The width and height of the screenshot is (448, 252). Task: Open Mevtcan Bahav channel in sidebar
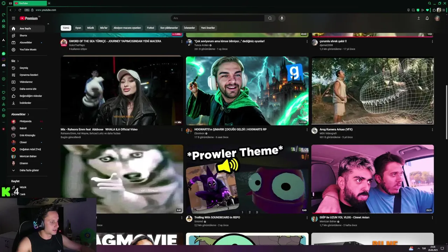pyautogui.click(x=27, y=156)
